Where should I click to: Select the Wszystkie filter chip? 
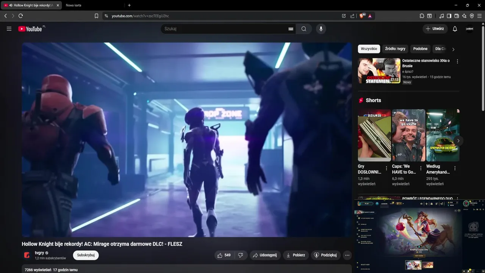(369, 49)
